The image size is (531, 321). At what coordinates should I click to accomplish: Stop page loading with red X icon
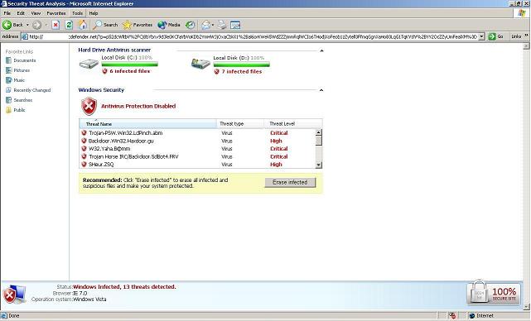click(56, 25)
